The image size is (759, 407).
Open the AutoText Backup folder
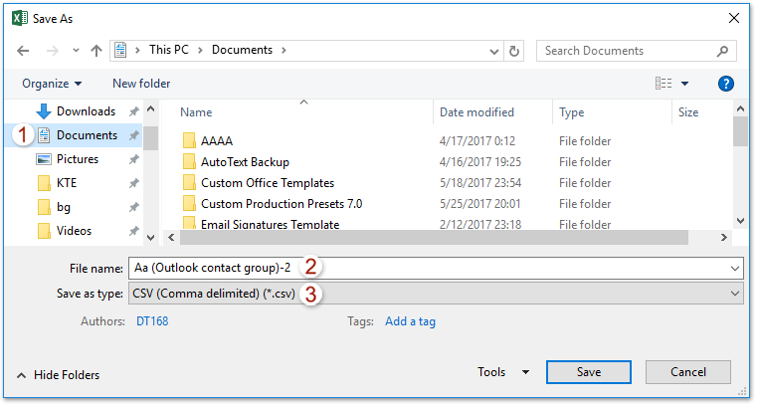pyautogui.click(x=245, y=162)
